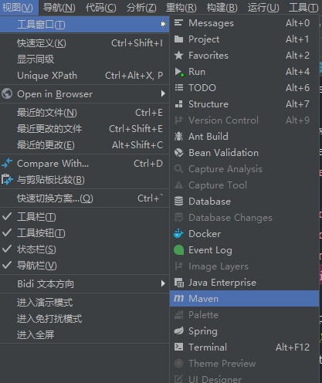322x383 pixels.
Task: Select the Database cylinder icon
Action: click(178, 202)
